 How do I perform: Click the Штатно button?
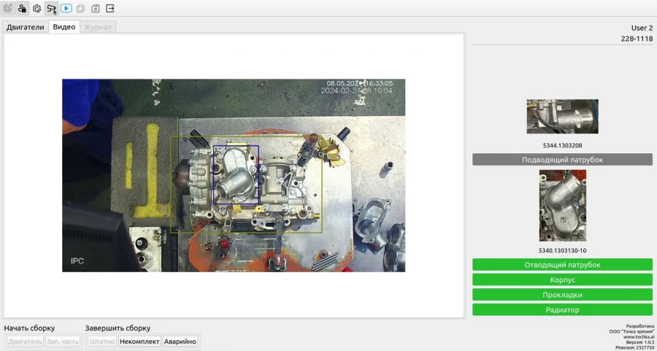point(102,342)
